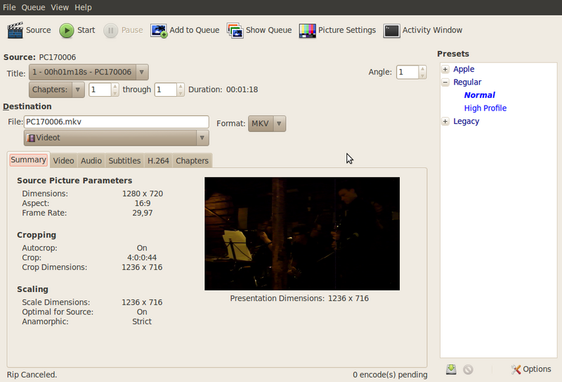Open the Videot destination folder dropdown
This screenshot has width=562, height=382.
(x=117, y=138)
